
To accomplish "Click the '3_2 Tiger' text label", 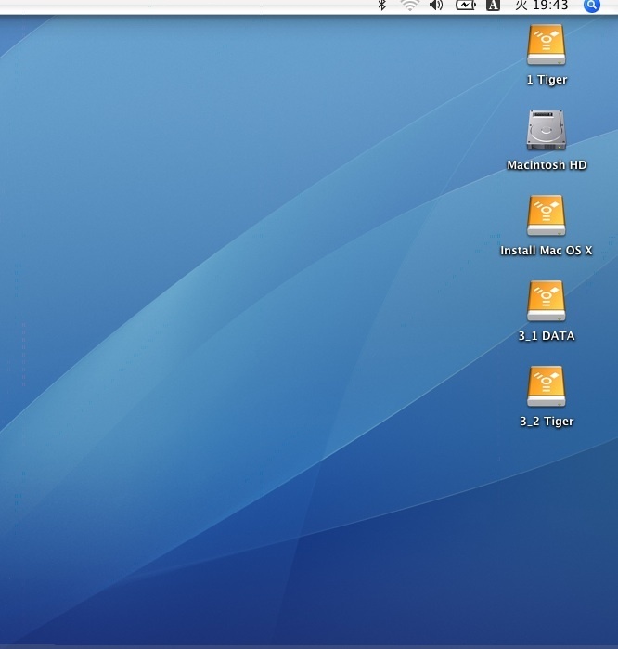I will pos(547,422).
